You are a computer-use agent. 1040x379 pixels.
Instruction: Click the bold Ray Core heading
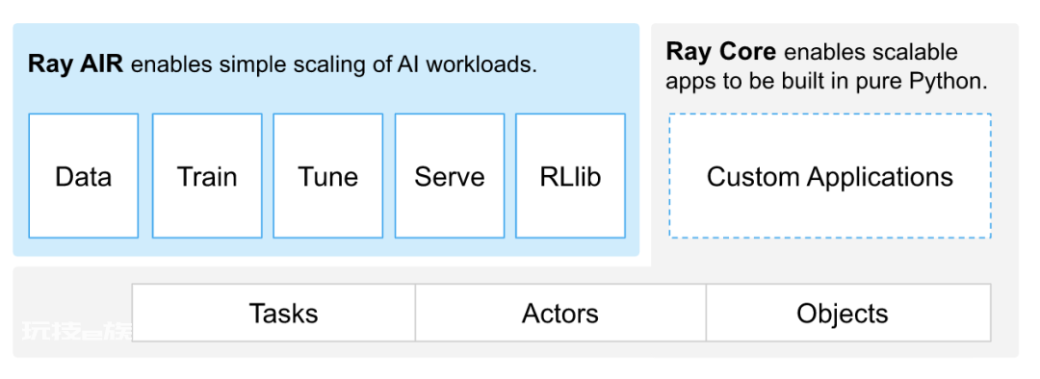click(x=721, y=51)
